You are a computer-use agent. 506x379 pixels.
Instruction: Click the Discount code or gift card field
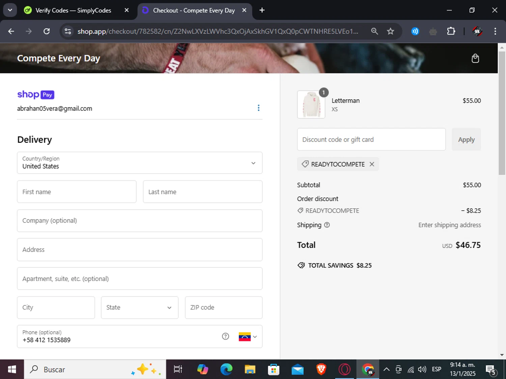[371, 139]
